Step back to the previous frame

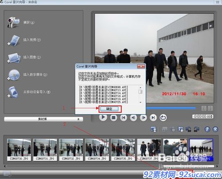133,118
